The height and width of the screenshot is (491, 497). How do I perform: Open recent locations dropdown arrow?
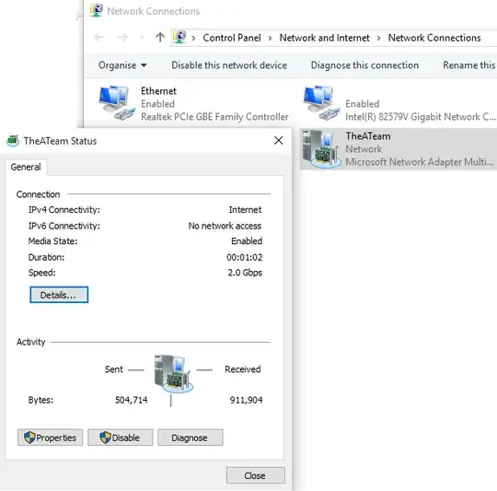point(142,38)
